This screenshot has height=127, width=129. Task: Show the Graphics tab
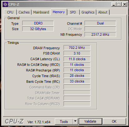coord(88,12)
